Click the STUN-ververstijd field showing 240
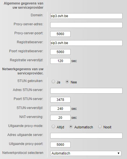127x159 pixels. click(60, 109)
